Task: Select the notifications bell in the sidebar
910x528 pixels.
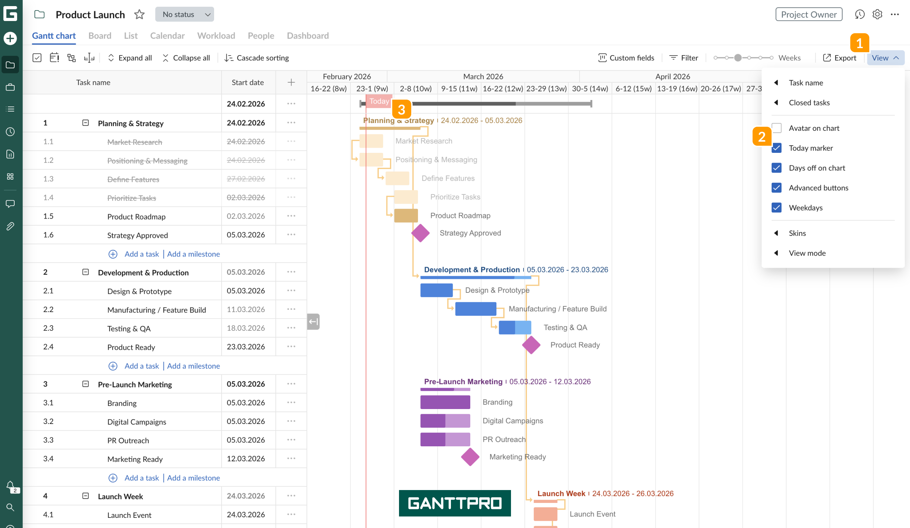Action: (x=10, y=485)
